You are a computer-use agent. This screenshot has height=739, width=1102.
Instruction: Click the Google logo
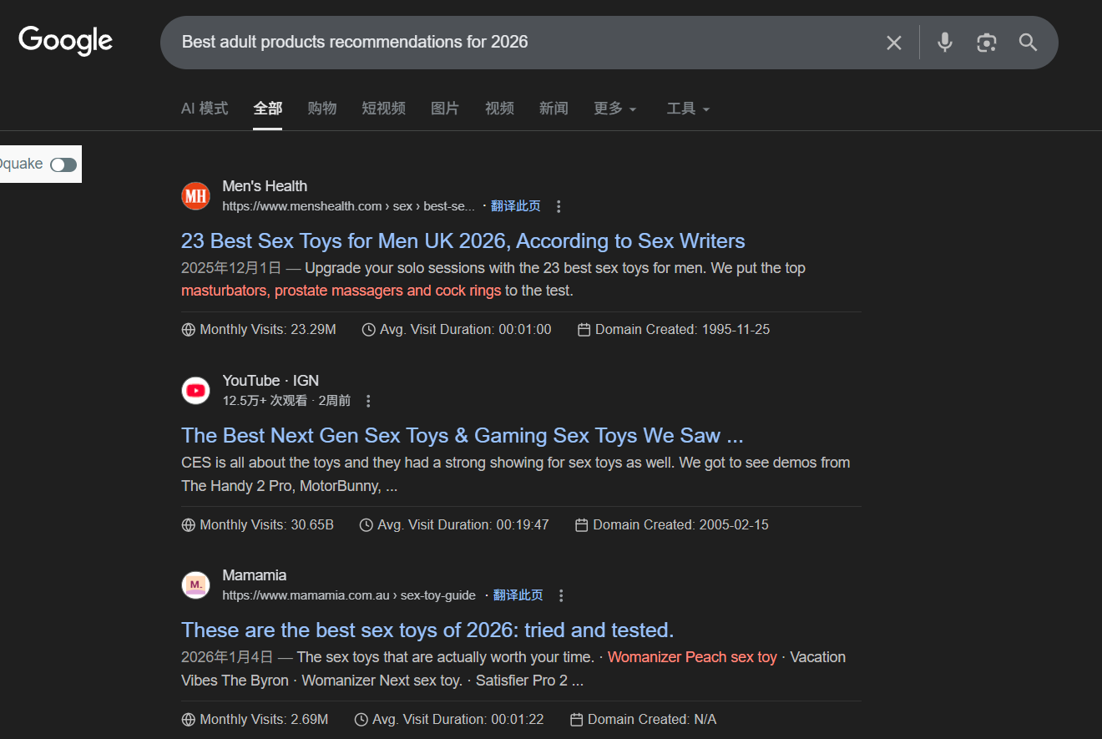tap(65, 41)
